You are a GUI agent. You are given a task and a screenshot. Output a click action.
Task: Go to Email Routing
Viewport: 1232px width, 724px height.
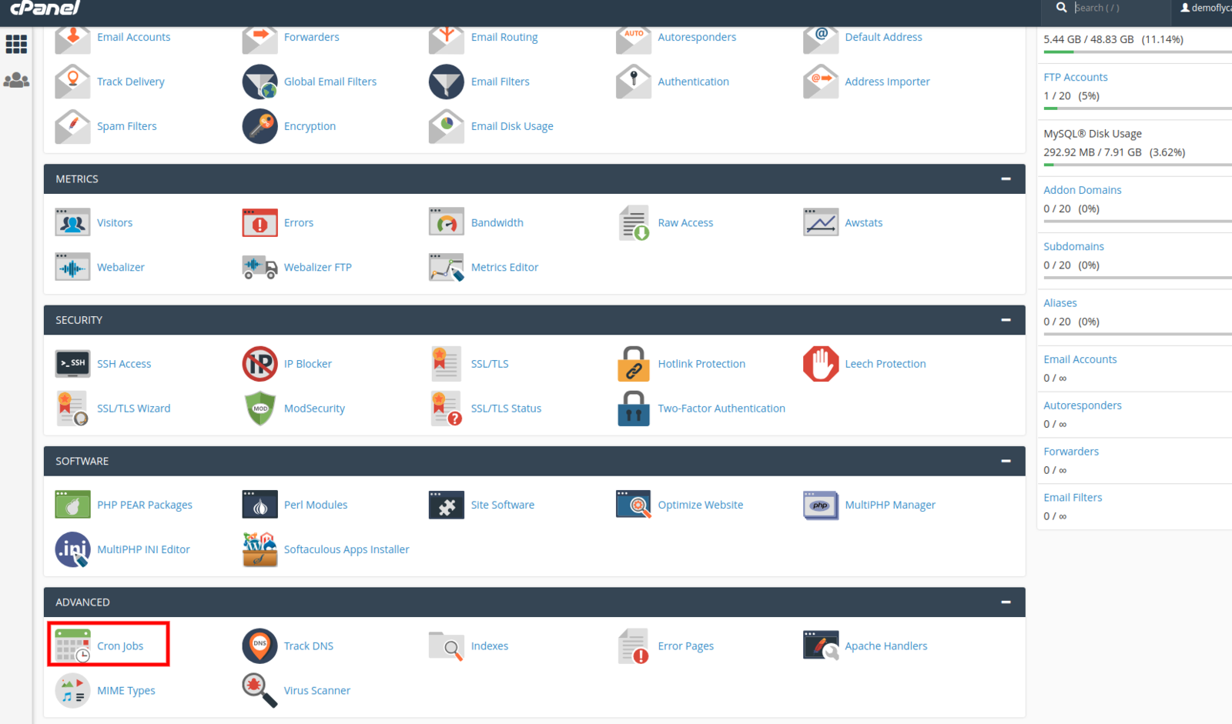coord(504,37)
